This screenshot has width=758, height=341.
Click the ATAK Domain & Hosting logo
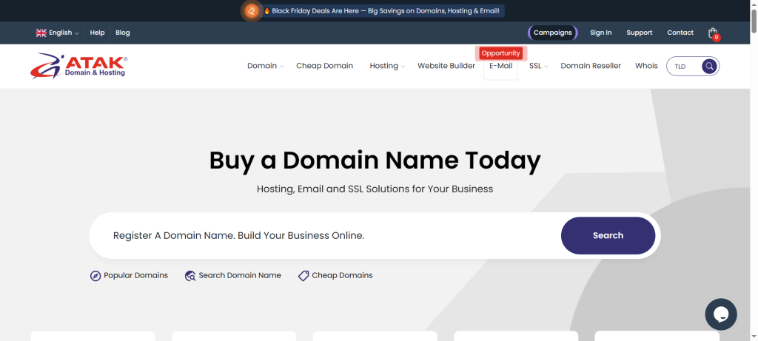tap(78, 66)
